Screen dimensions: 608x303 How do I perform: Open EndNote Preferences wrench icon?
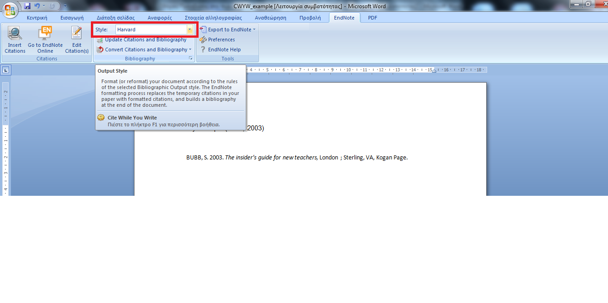click(203, 40)
